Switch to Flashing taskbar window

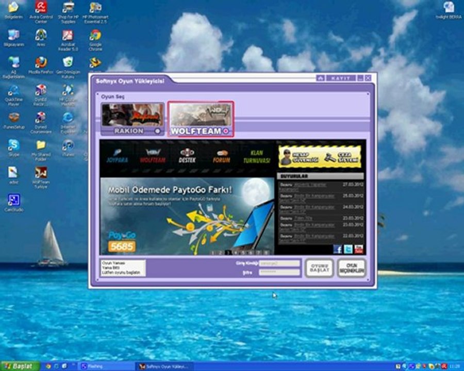pyautogui.click(x=107, y=366)
